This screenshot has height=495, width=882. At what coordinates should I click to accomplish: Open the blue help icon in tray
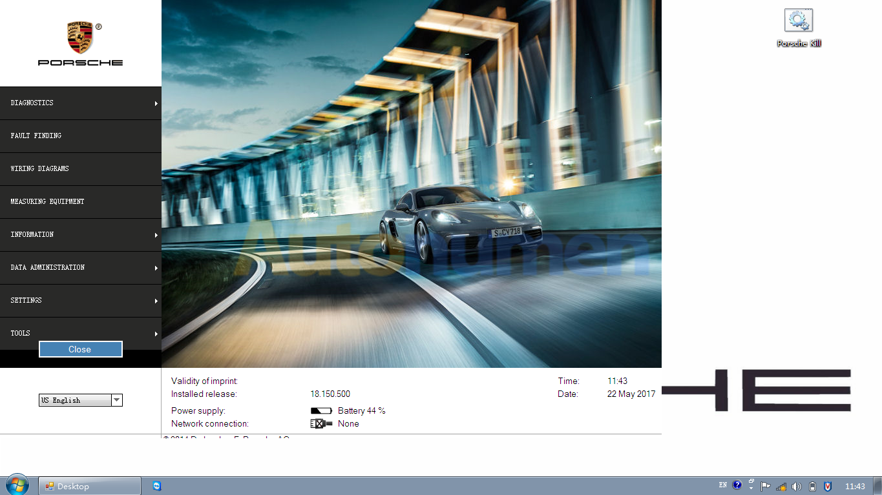[737, 485]
